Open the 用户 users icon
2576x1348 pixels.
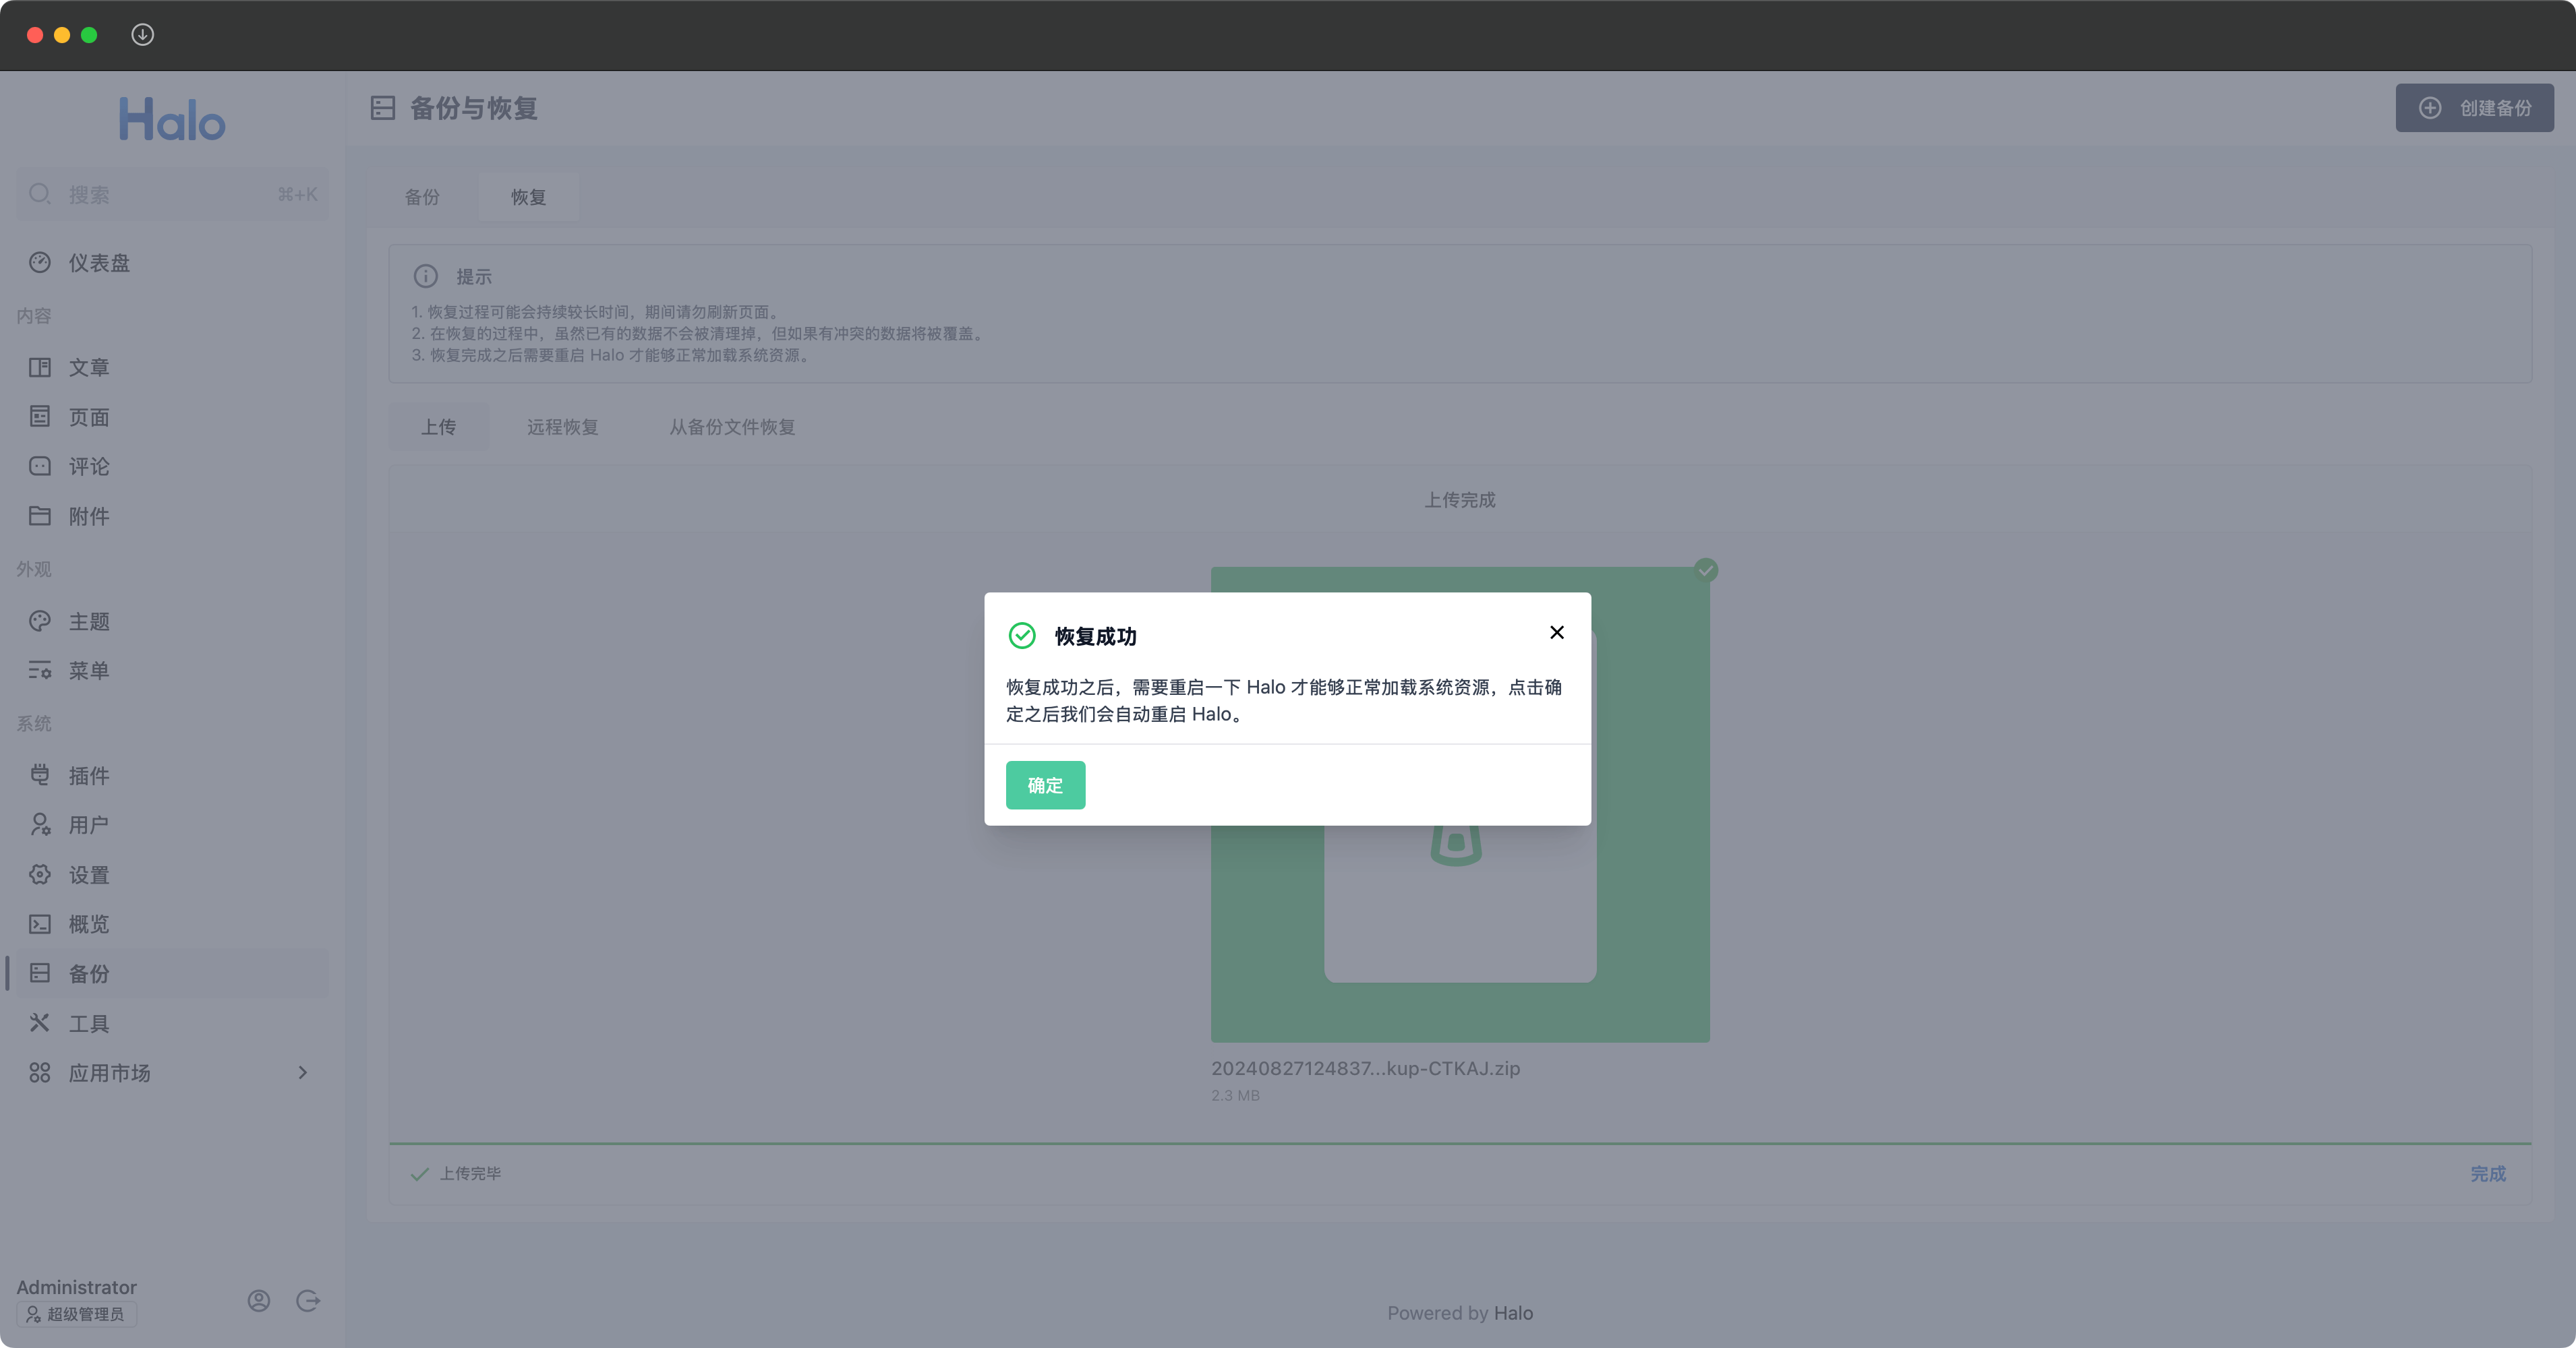tap(40, 826)
